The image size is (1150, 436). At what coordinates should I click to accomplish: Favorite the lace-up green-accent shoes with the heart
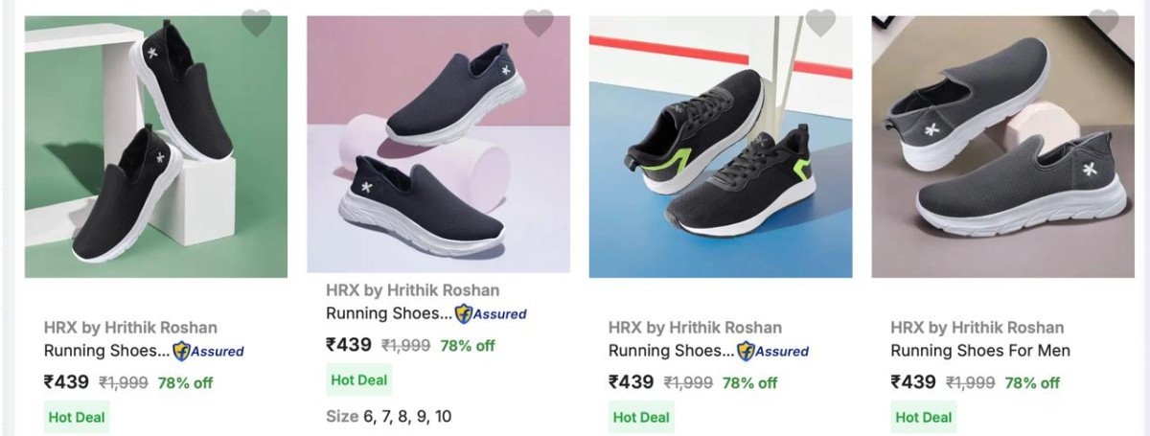820,22
